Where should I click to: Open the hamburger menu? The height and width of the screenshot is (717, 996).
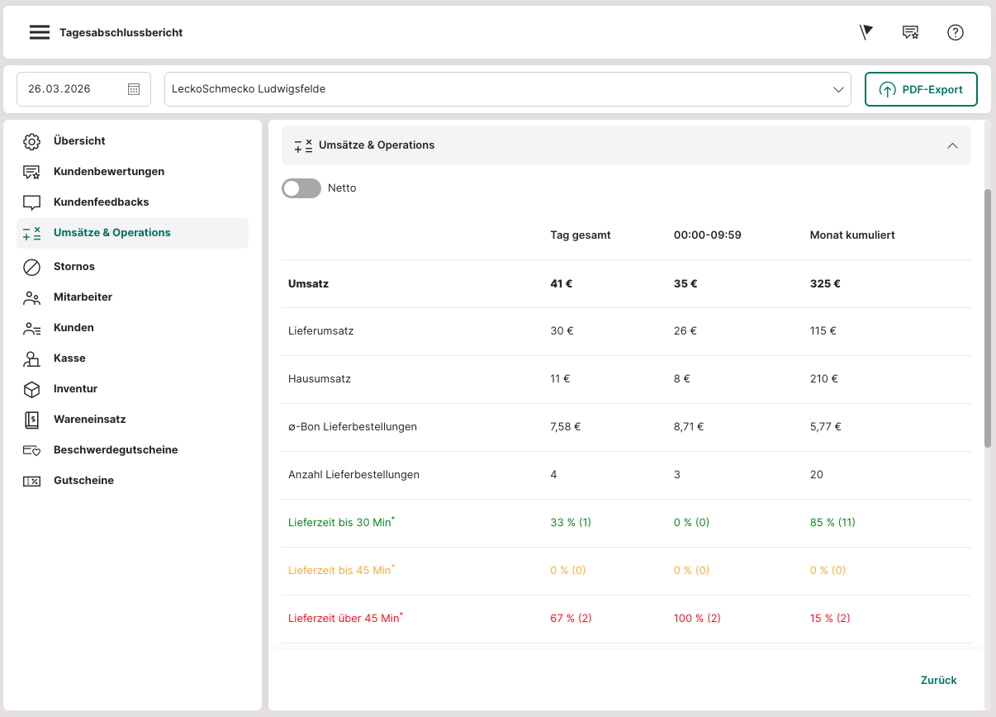point(40,32)
